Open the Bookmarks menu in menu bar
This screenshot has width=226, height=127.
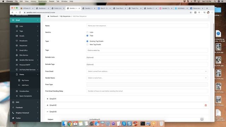coord(42,1)
